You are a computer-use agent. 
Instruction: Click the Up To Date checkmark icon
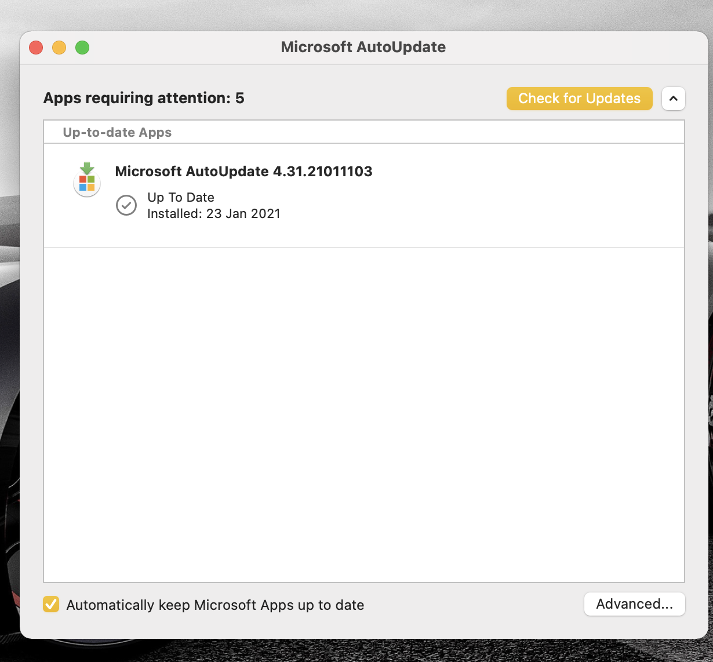126,205
